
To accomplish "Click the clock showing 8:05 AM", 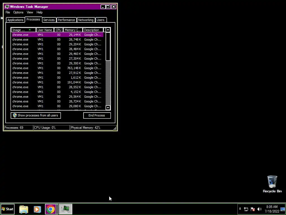I will 272,209.
